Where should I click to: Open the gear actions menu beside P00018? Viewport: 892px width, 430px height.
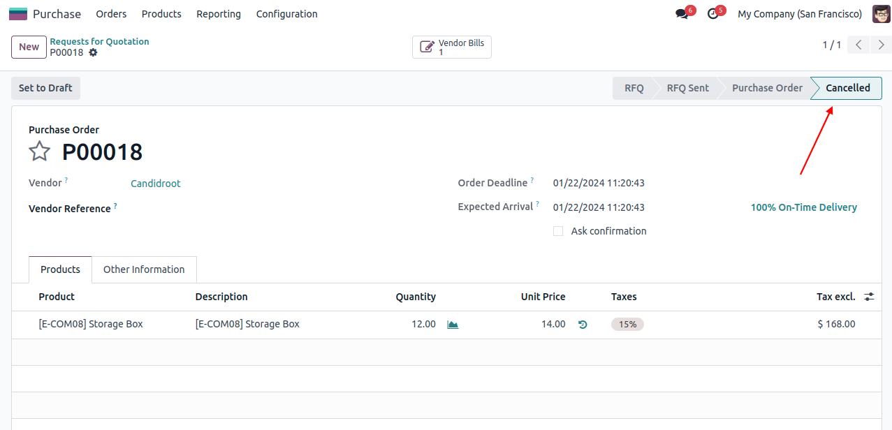pyautogui.click(x=93, y=53)
